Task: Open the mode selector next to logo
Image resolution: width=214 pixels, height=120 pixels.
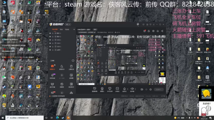Action: (x=68, y=24)
